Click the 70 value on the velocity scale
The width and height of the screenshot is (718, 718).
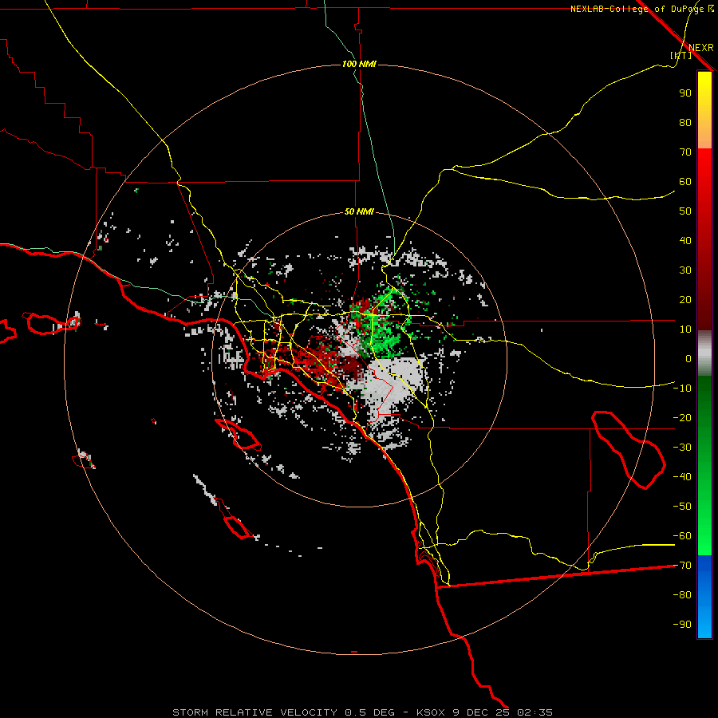(x=685, y=152)
